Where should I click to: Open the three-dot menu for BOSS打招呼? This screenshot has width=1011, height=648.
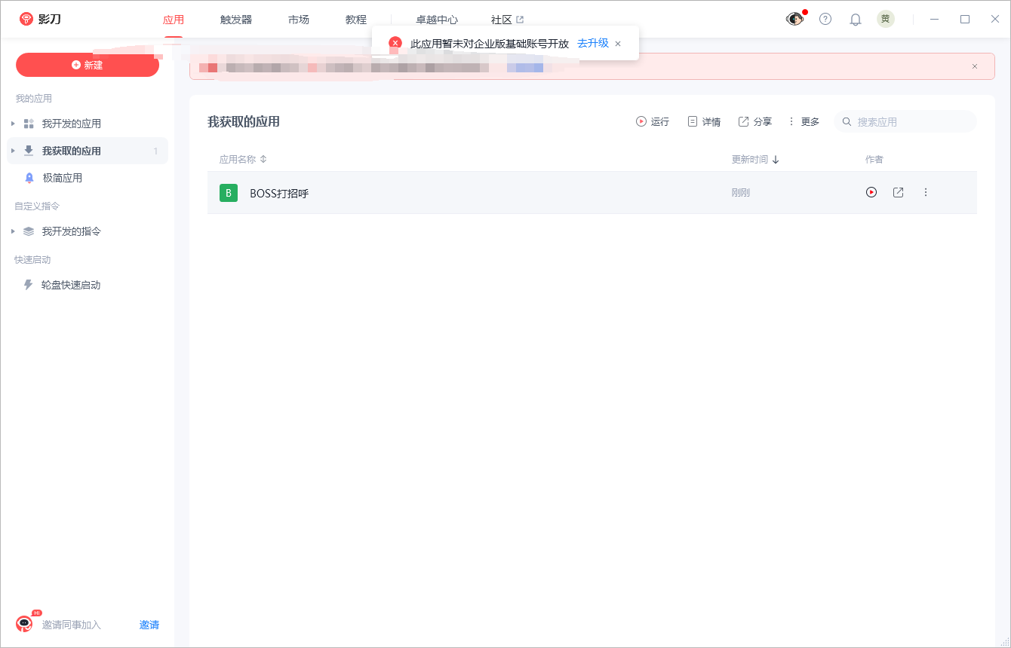[x=926, y=192]
